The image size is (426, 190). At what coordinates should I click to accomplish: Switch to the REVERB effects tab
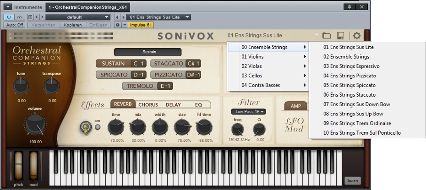[x=123, y=104]
